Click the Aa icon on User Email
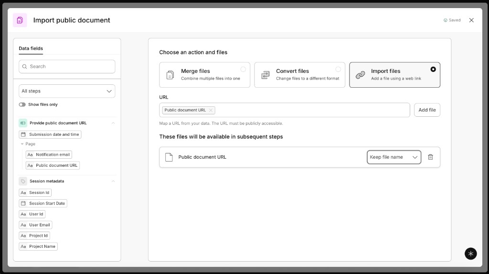Image resolution: width=489 pixels, height=274 pixels. click(x=23, y=225)
